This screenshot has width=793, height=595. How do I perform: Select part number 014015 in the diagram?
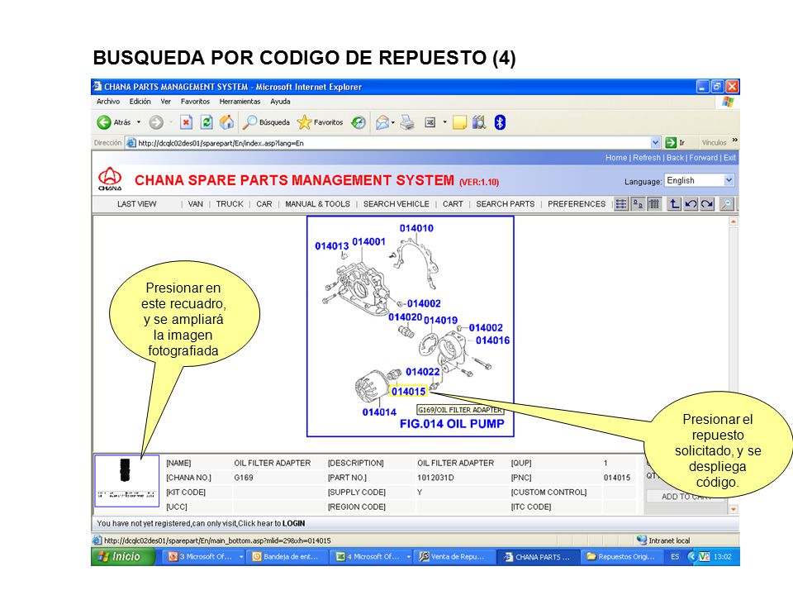(x=409, y=391)
